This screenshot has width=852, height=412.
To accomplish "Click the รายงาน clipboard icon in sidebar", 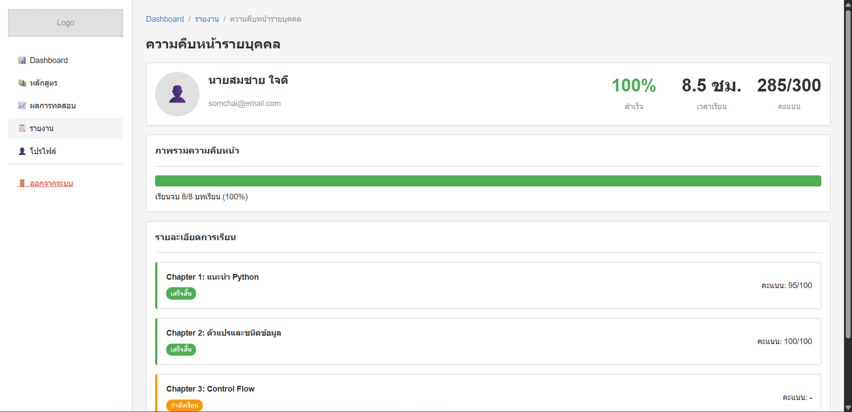I will click(22, 128).
